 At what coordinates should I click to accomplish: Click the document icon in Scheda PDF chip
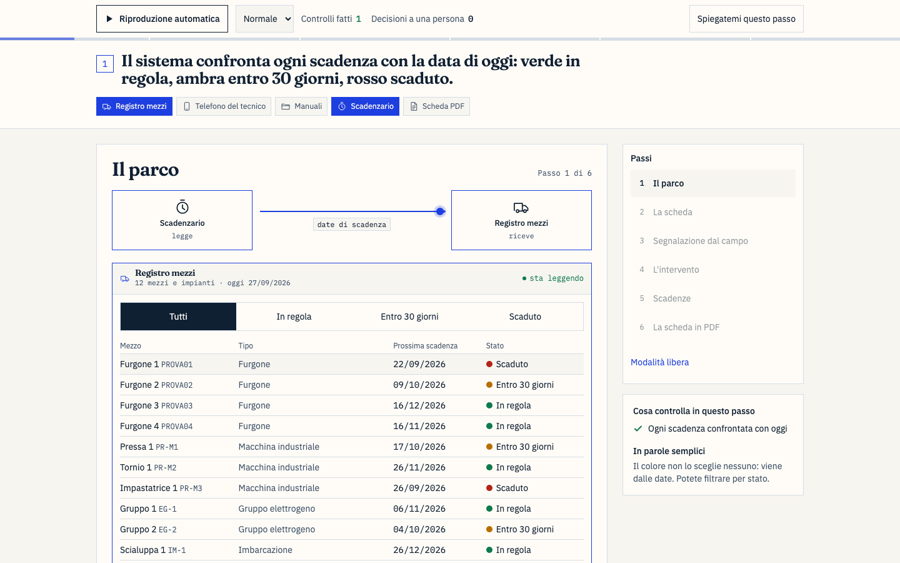click(x=414, y=106)
